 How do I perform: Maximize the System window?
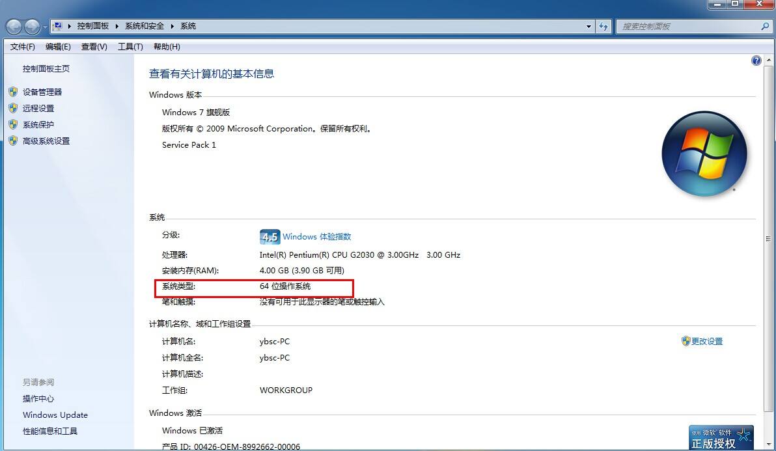pos(735,4)
